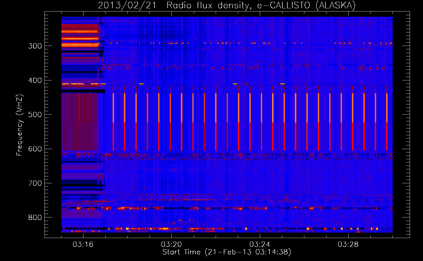The width and height of the screenshot is (423, 261).
Task: Click the 500 frequency tick label
Action: point(35,115)
